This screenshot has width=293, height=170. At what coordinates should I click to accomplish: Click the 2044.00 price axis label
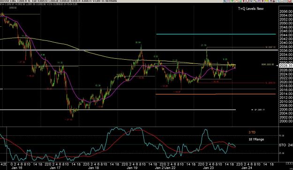pyautogui.click(x=286, y=35)
